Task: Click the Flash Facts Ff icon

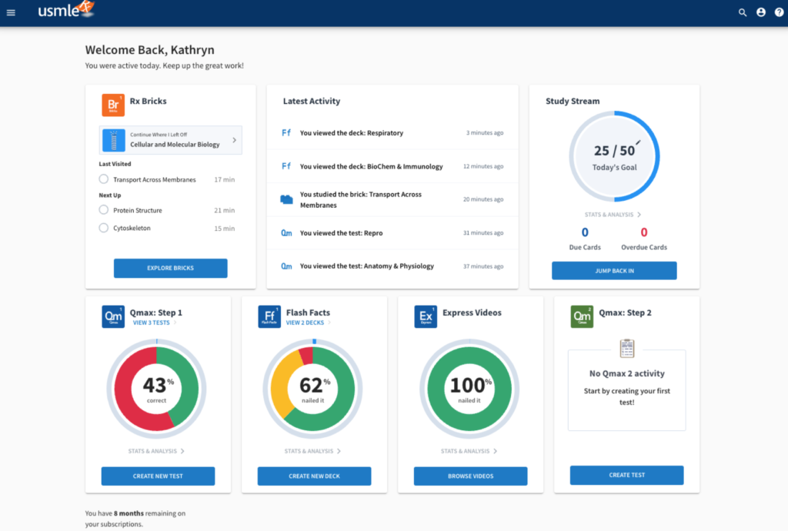Action: point(269,316)
